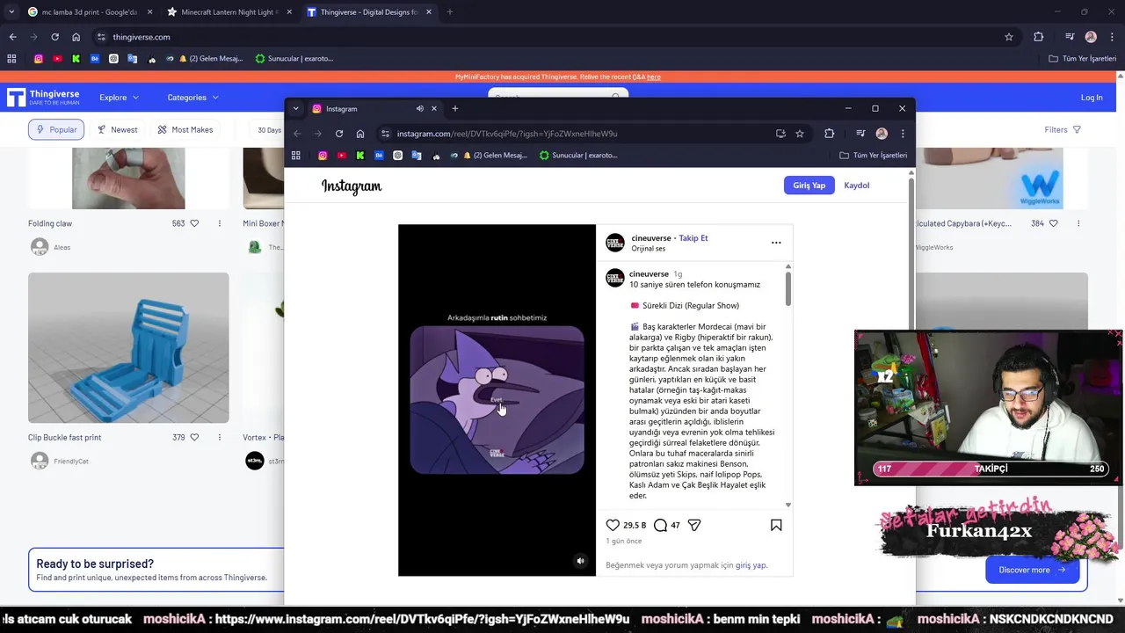Viewport: 1125px width, 633px height.
Task: Open media control in the Instagram window
Action: (x=860, y=134)
